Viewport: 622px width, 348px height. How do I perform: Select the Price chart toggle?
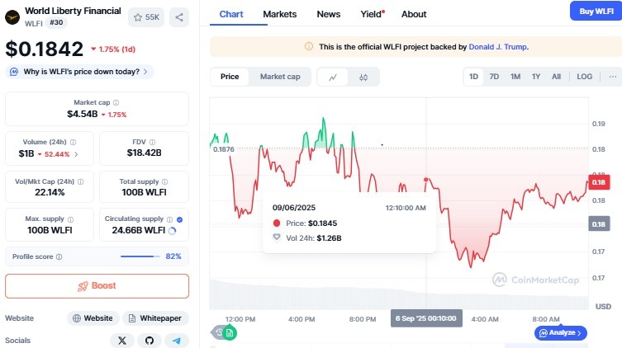[230, 77]
